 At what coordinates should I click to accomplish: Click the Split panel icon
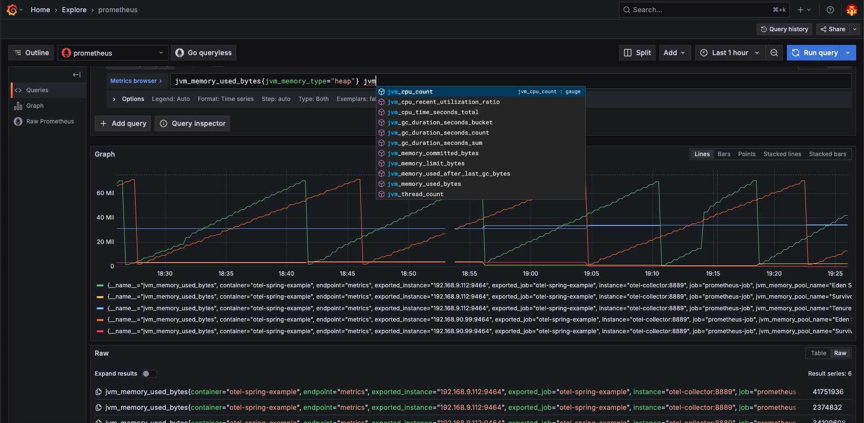[x=628, y=53]
